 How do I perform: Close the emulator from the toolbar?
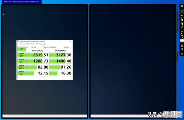pyautogui.click(x=182, y=6)
